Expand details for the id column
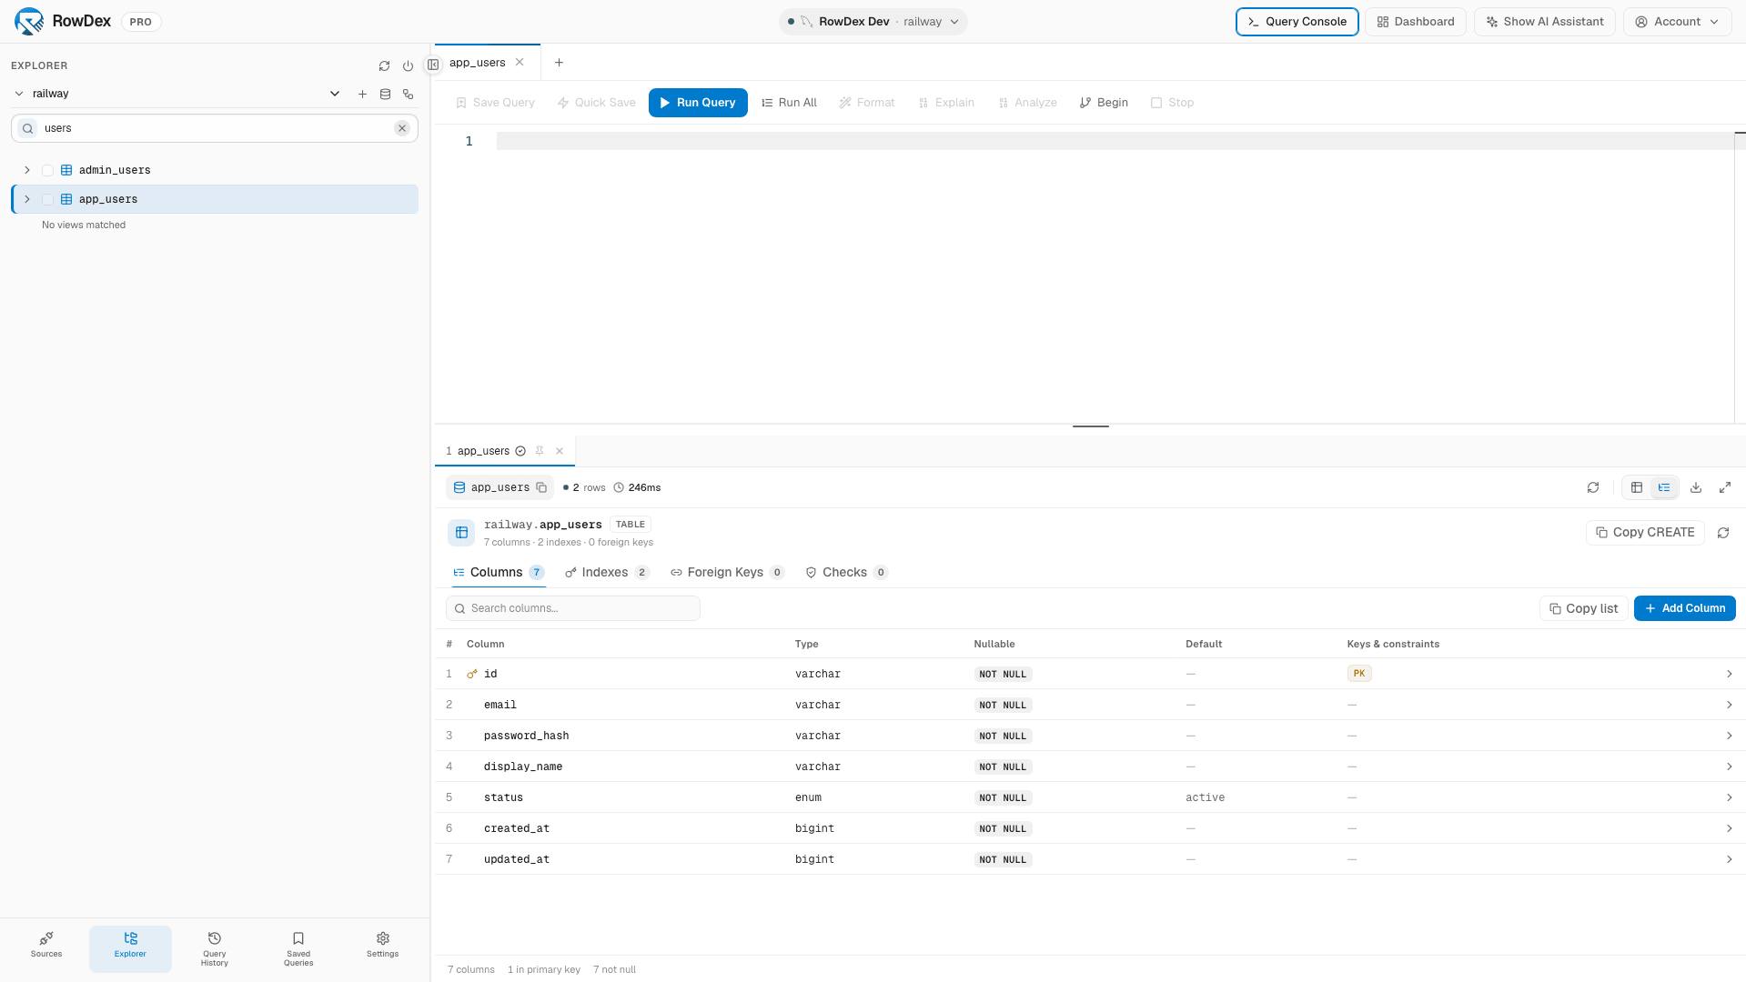1746x982 pixels. pyautogui.click(x=1729, y=675)
